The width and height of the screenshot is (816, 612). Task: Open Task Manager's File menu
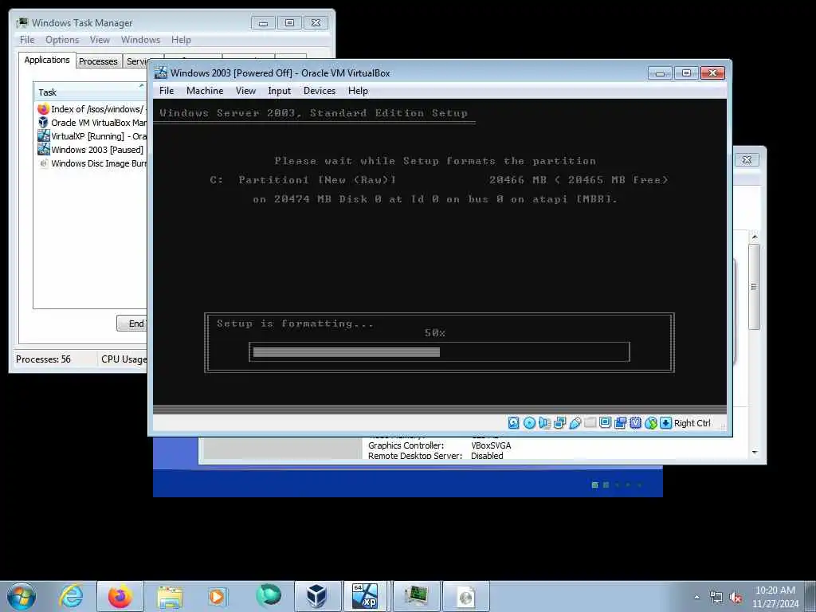pyautogui.click(x=27, y=40)
